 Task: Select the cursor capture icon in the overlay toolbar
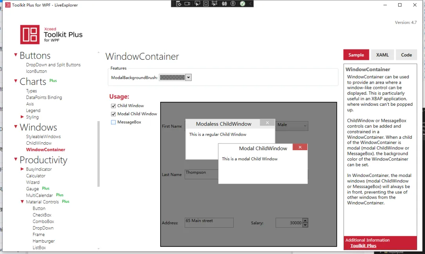click(x=198, y=4)
